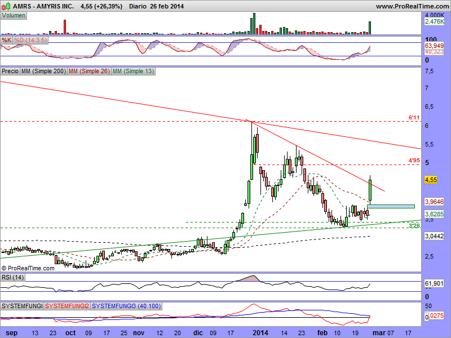The image size is (451, 338).
Task: Click the 3,6285 moving average value
Action: 434,214
